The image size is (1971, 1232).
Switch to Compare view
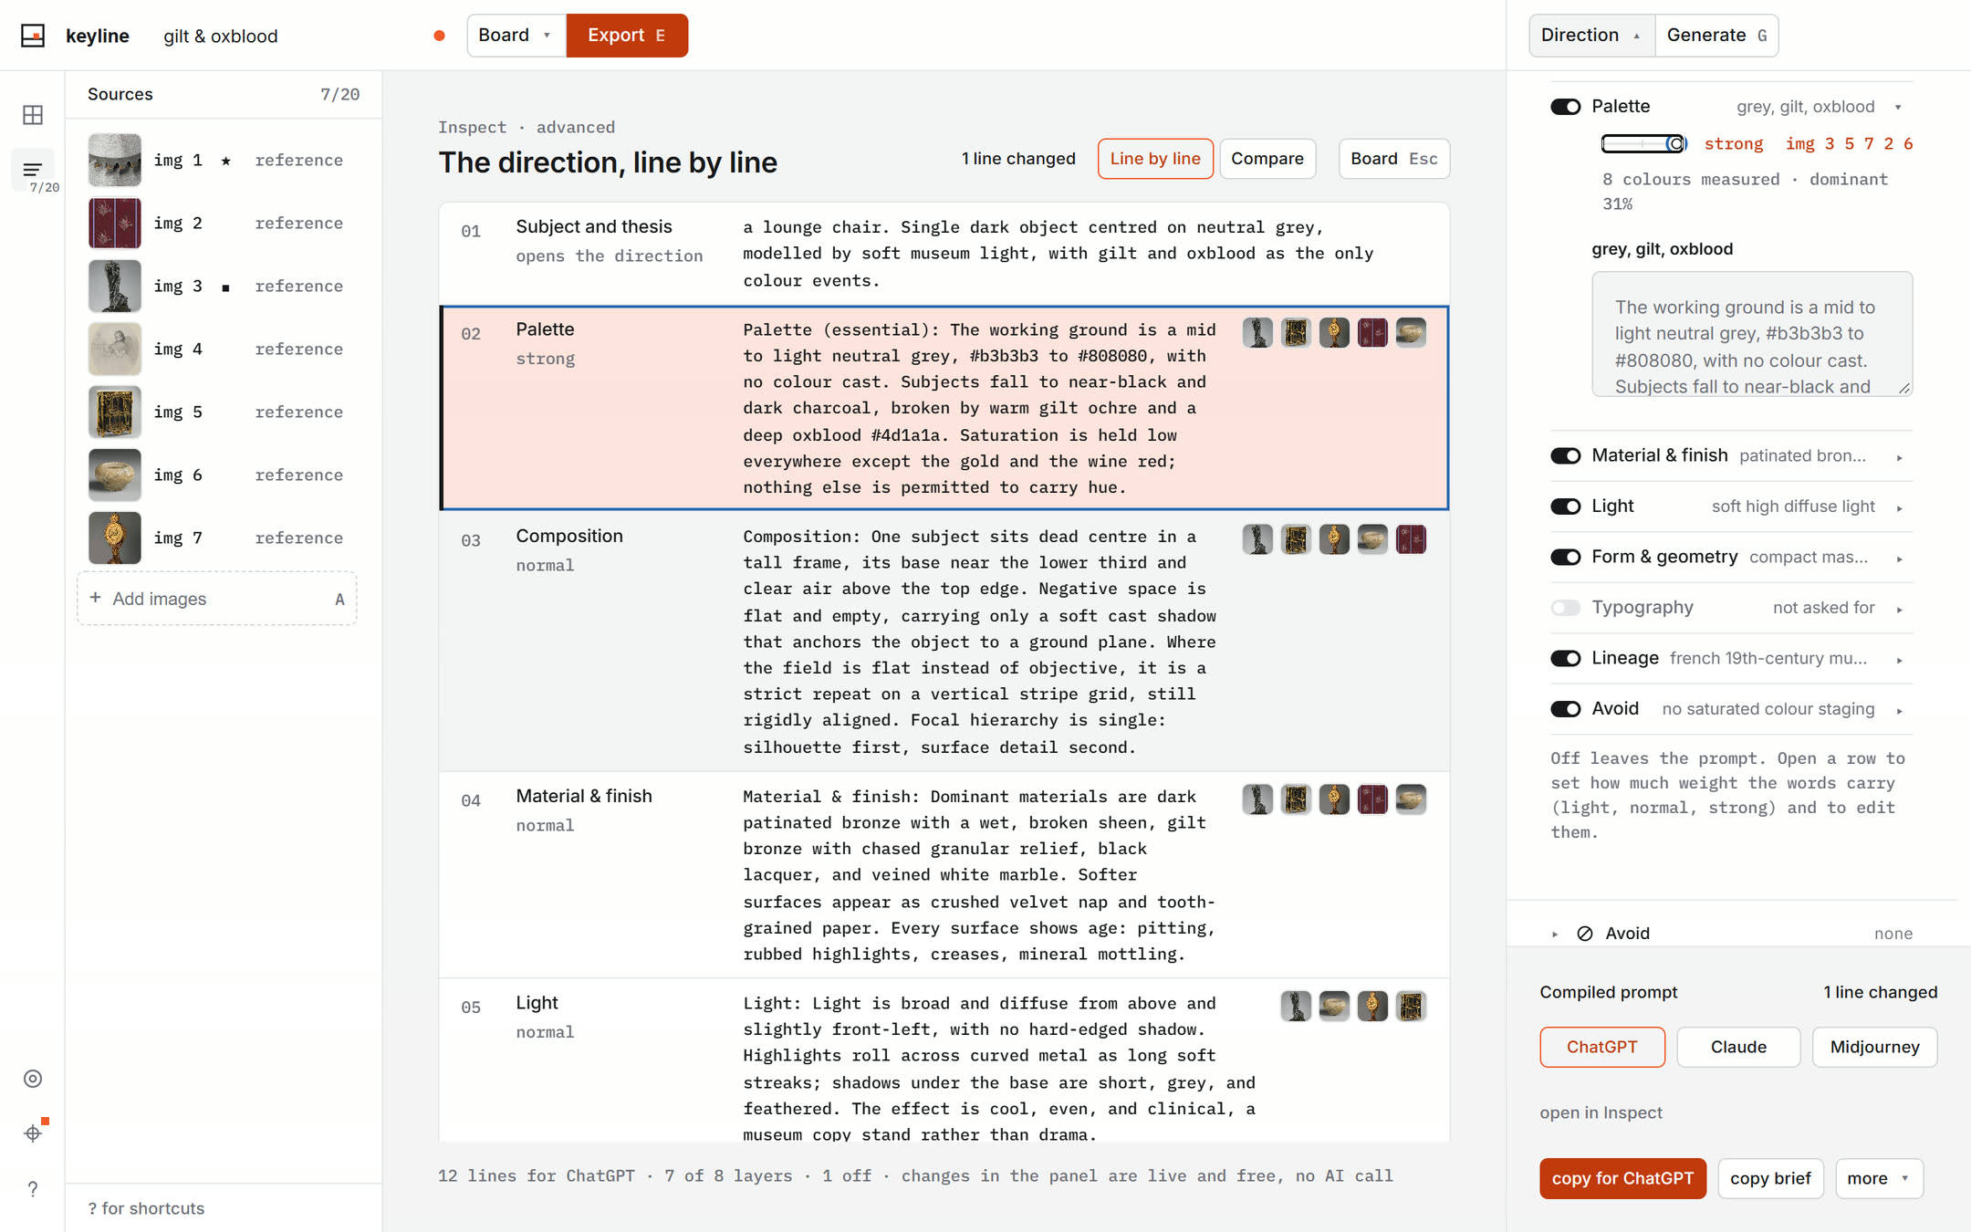(1267, 159)
